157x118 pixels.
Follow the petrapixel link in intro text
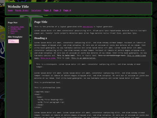tap(88, 27)
